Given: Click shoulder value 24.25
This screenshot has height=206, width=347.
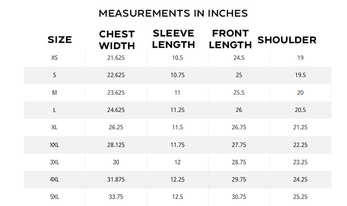Looking at the screenshot, I should click(x=300, y=180).
